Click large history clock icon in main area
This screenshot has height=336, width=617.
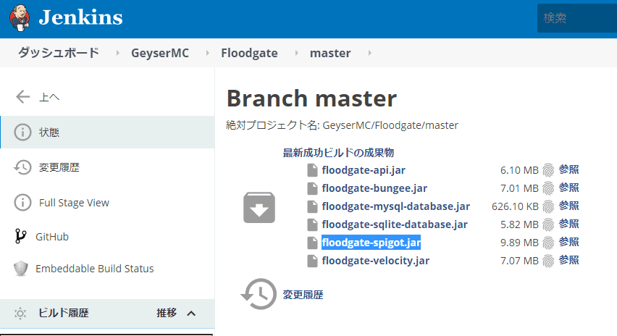tap(259, 294)
